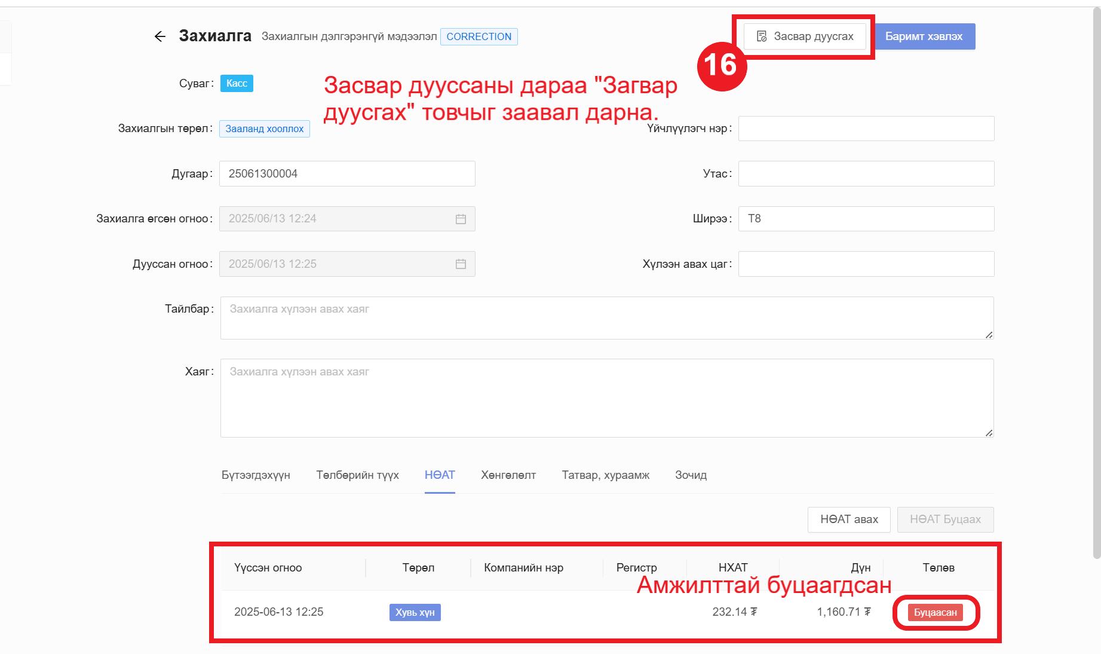This screenshot has width=1101, height=654.
Task: Open the Хөнгөлөлт tab
Action: tap(508, 475)
